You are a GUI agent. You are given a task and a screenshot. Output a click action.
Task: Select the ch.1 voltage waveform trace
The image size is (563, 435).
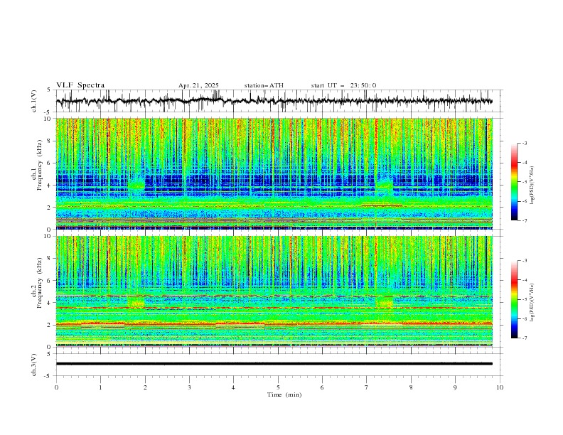pos(274,101)
